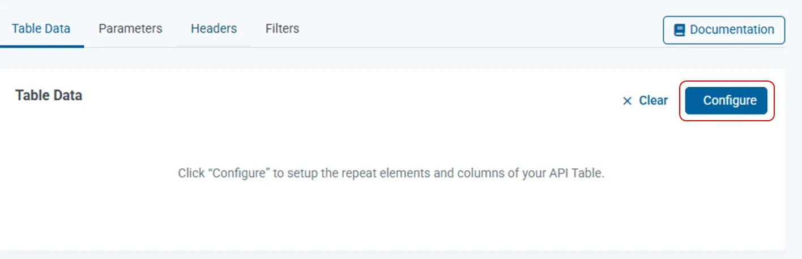Go to the Table Data tab

pyautogui.click(x=41, y=28)
